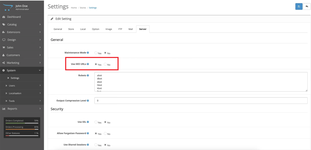The width and height of the screenshot is (311, 150).
Task: Collapse the System menu chevron
Action: point(40,70)
